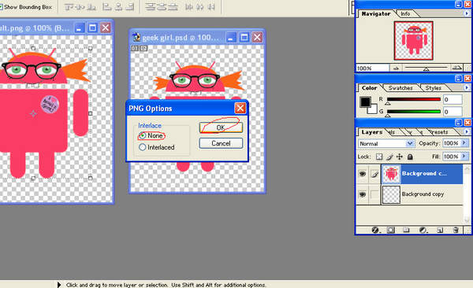The height and width of the screenshot is (288, 473).
Task: Switch to the Swatches tab
Action: [x=400, y=87]
